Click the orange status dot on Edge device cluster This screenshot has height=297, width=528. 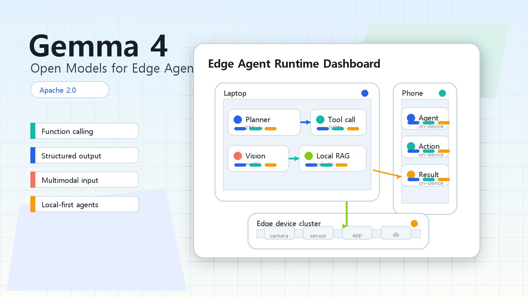tap(414, 223)
